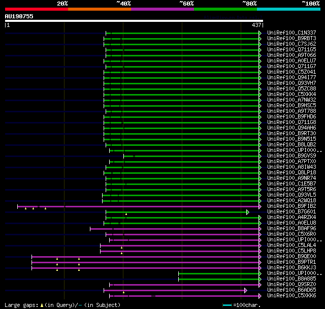Viewport: 325px width, 309px height.
Task: Click the green alignment bar for Q93VL5
Action: pos(181,195)
